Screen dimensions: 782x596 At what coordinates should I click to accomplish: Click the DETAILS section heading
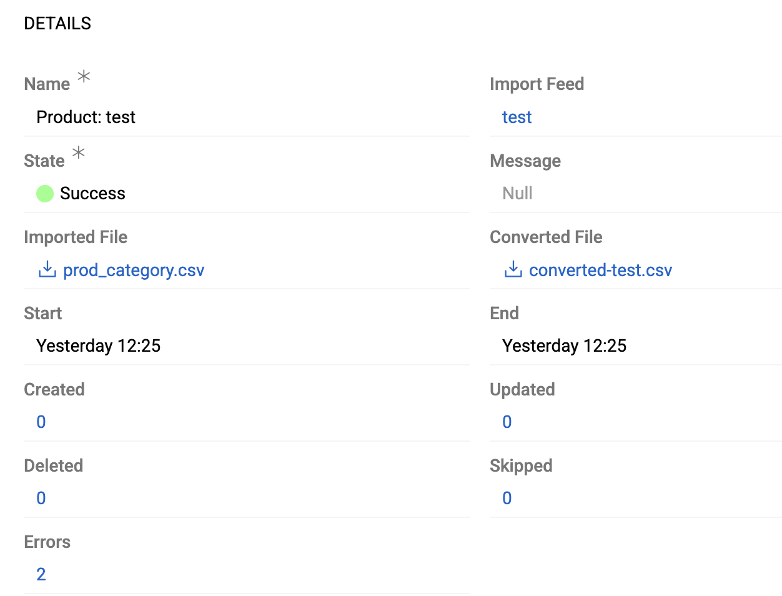[x=57, y=23]
